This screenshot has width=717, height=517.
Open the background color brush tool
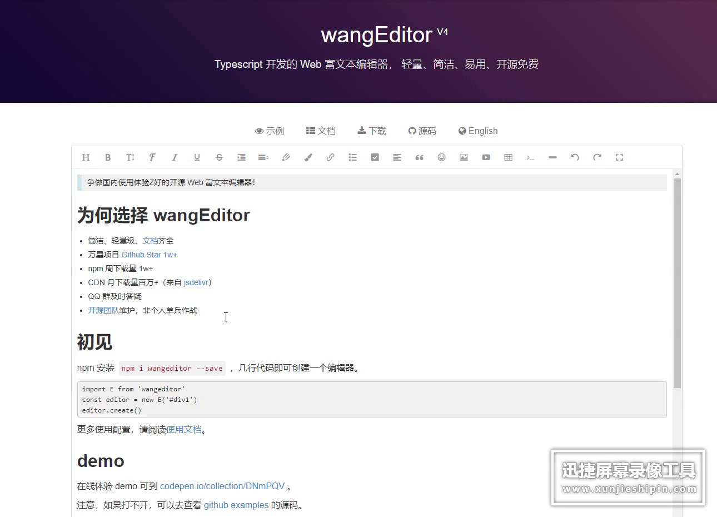(308, 157)
